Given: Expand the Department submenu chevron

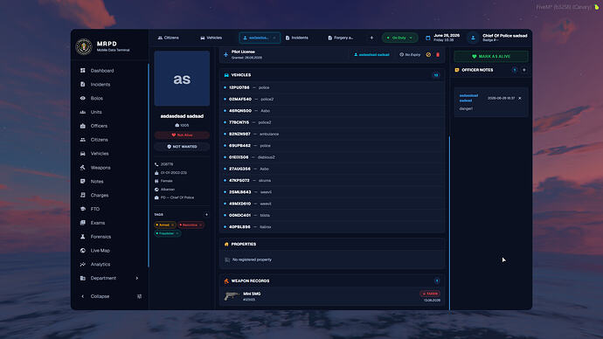Looking at the screenshot, I should (x=137, y=278).
